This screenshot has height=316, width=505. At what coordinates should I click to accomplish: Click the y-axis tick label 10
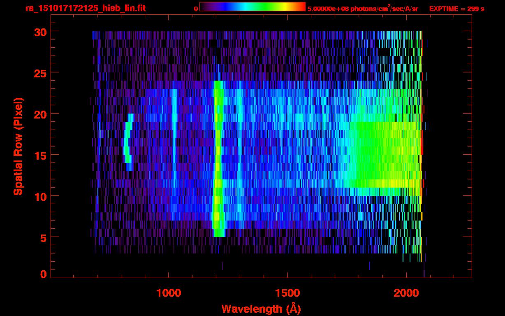40,196
